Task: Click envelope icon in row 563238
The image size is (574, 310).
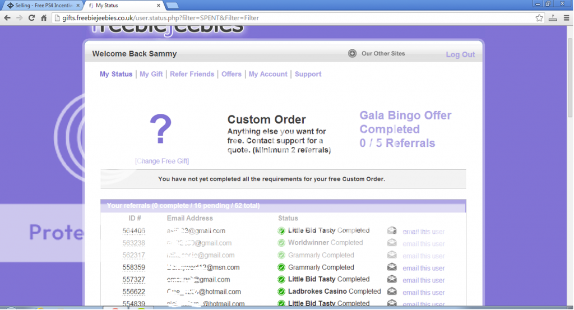Action: pyautogui.click(x=392, y=243)
